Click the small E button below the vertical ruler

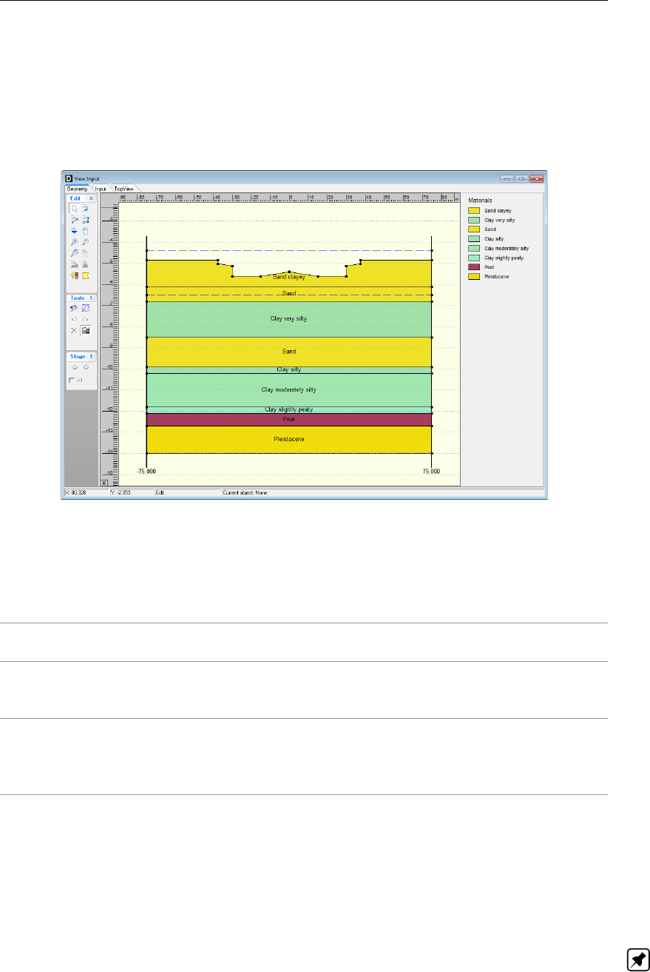point(104,482)
